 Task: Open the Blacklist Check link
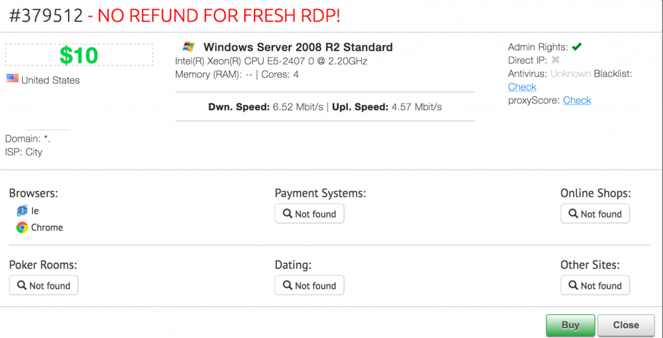(x=522, y=87)
